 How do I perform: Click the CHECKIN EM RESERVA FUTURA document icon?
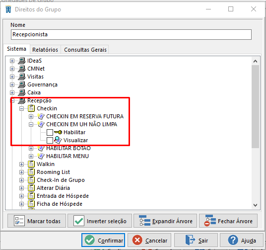41,116
